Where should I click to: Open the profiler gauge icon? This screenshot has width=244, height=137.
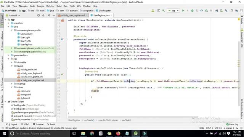tap(202, 11)
